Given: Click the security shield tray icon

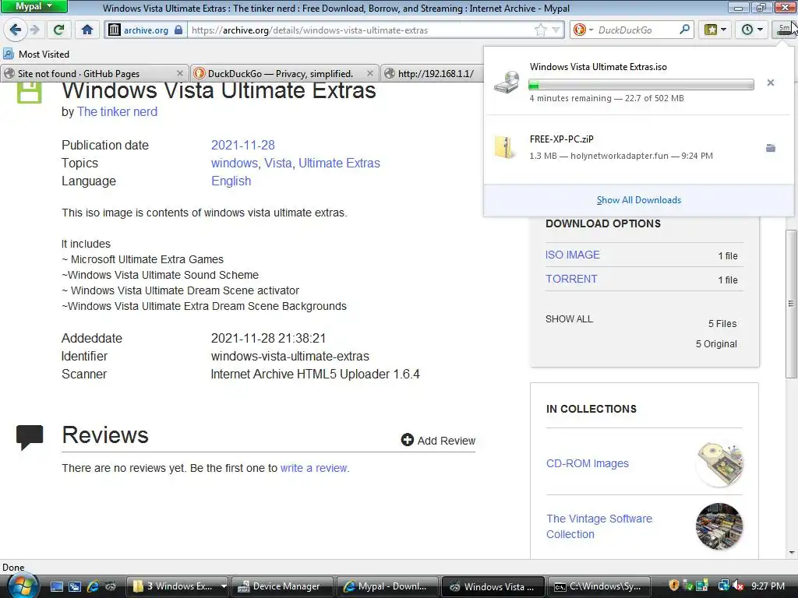Looking at the screenshot, I should click(674, 586).
